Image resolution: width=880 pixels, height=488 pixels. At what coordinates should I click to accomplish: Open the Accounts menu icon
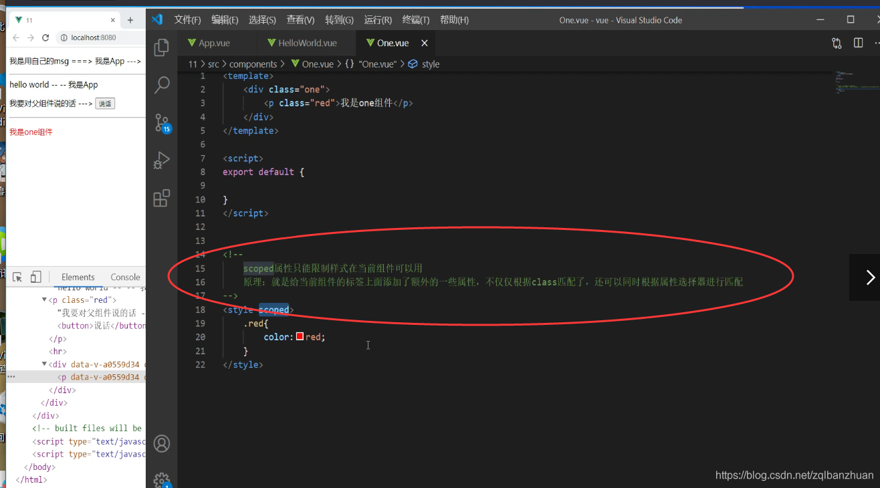[x=162, y=443]
